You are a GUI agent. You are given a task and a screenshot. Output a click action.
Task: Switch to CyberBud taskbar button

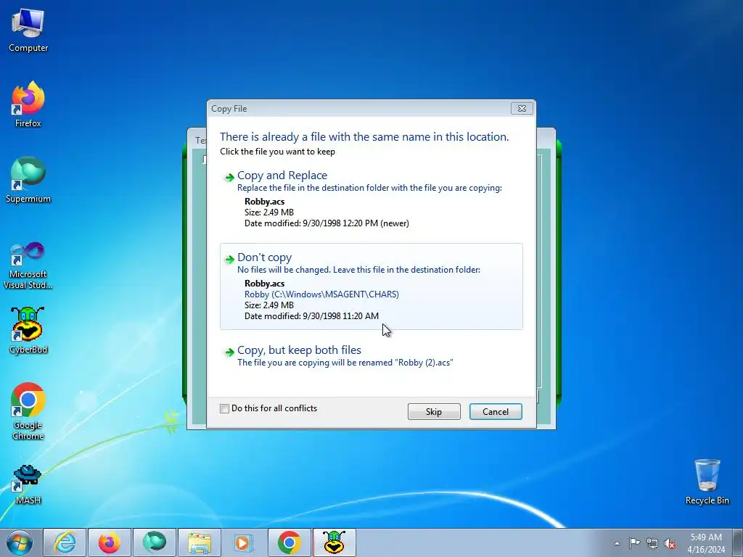click(x=334, y=542)
